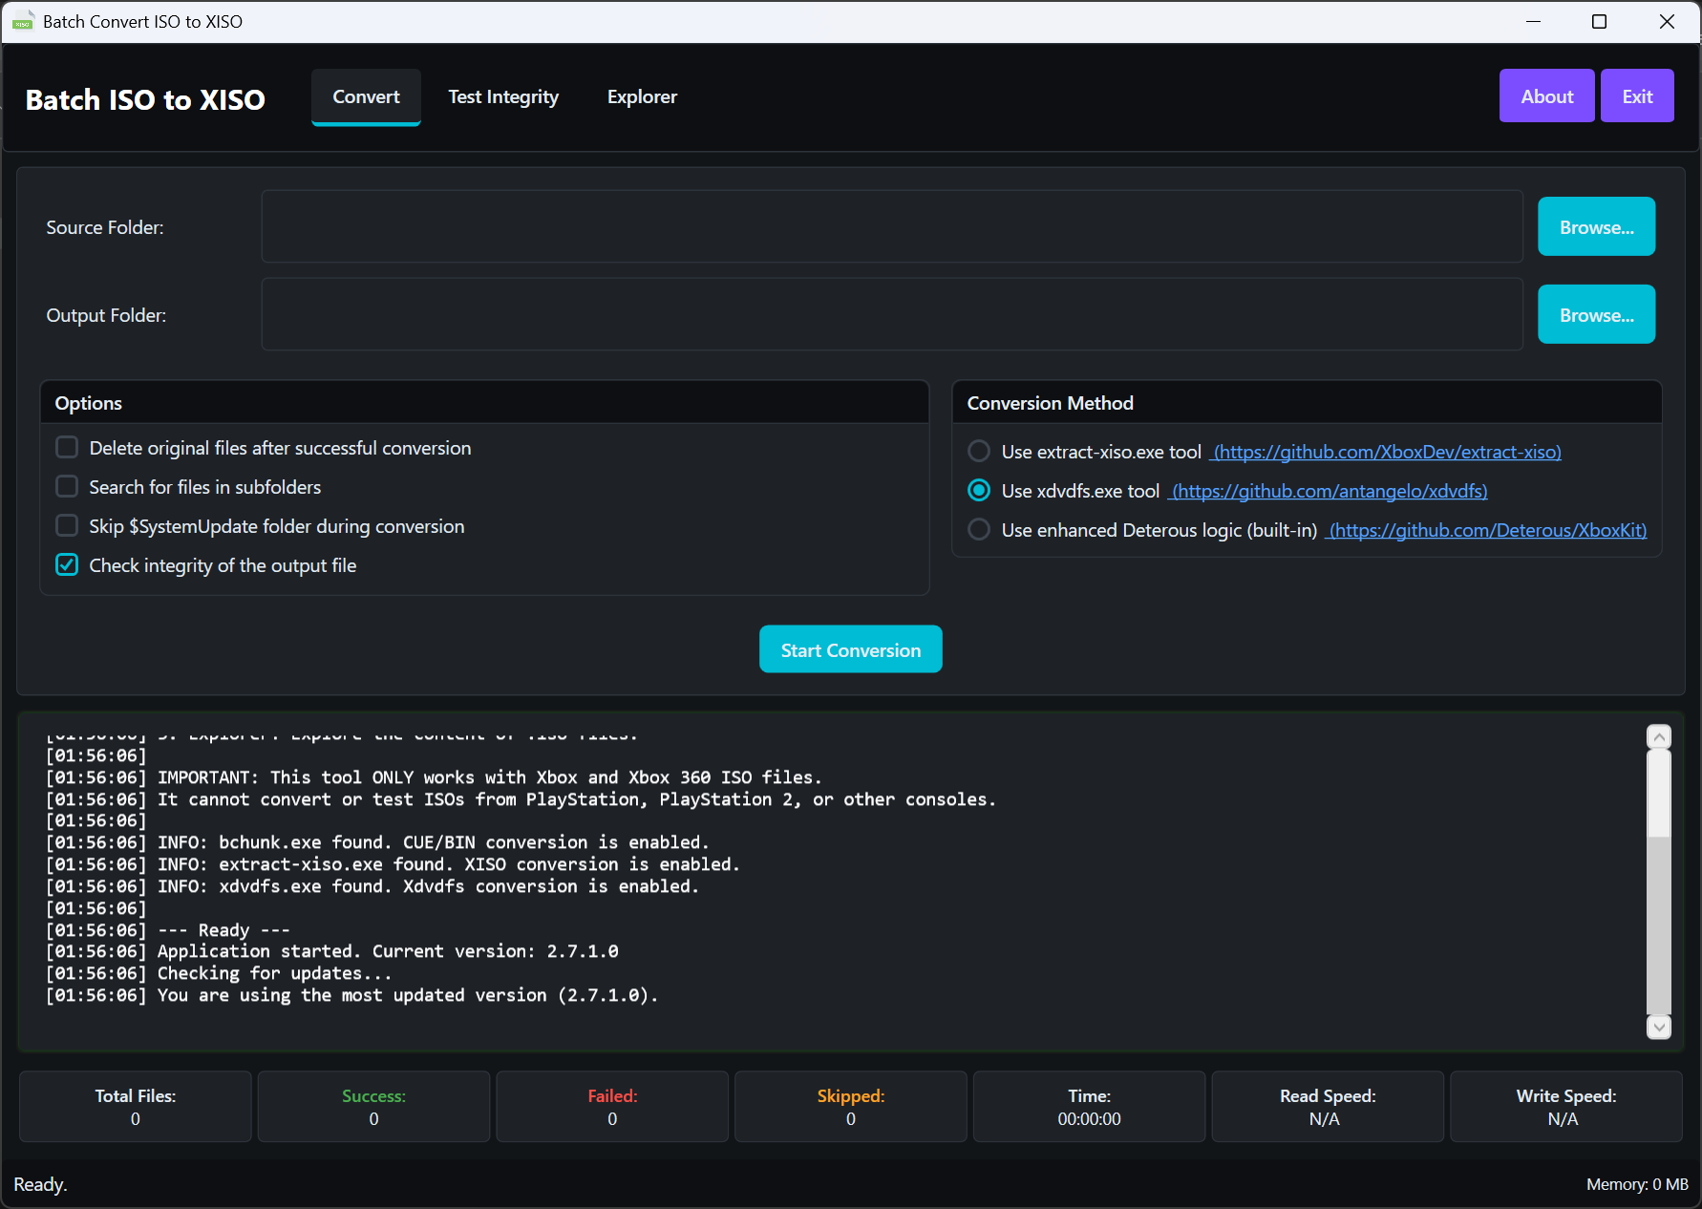
Task: Focus the Source Folder input field
Action: pyautogui.click(x=892, y=226)
